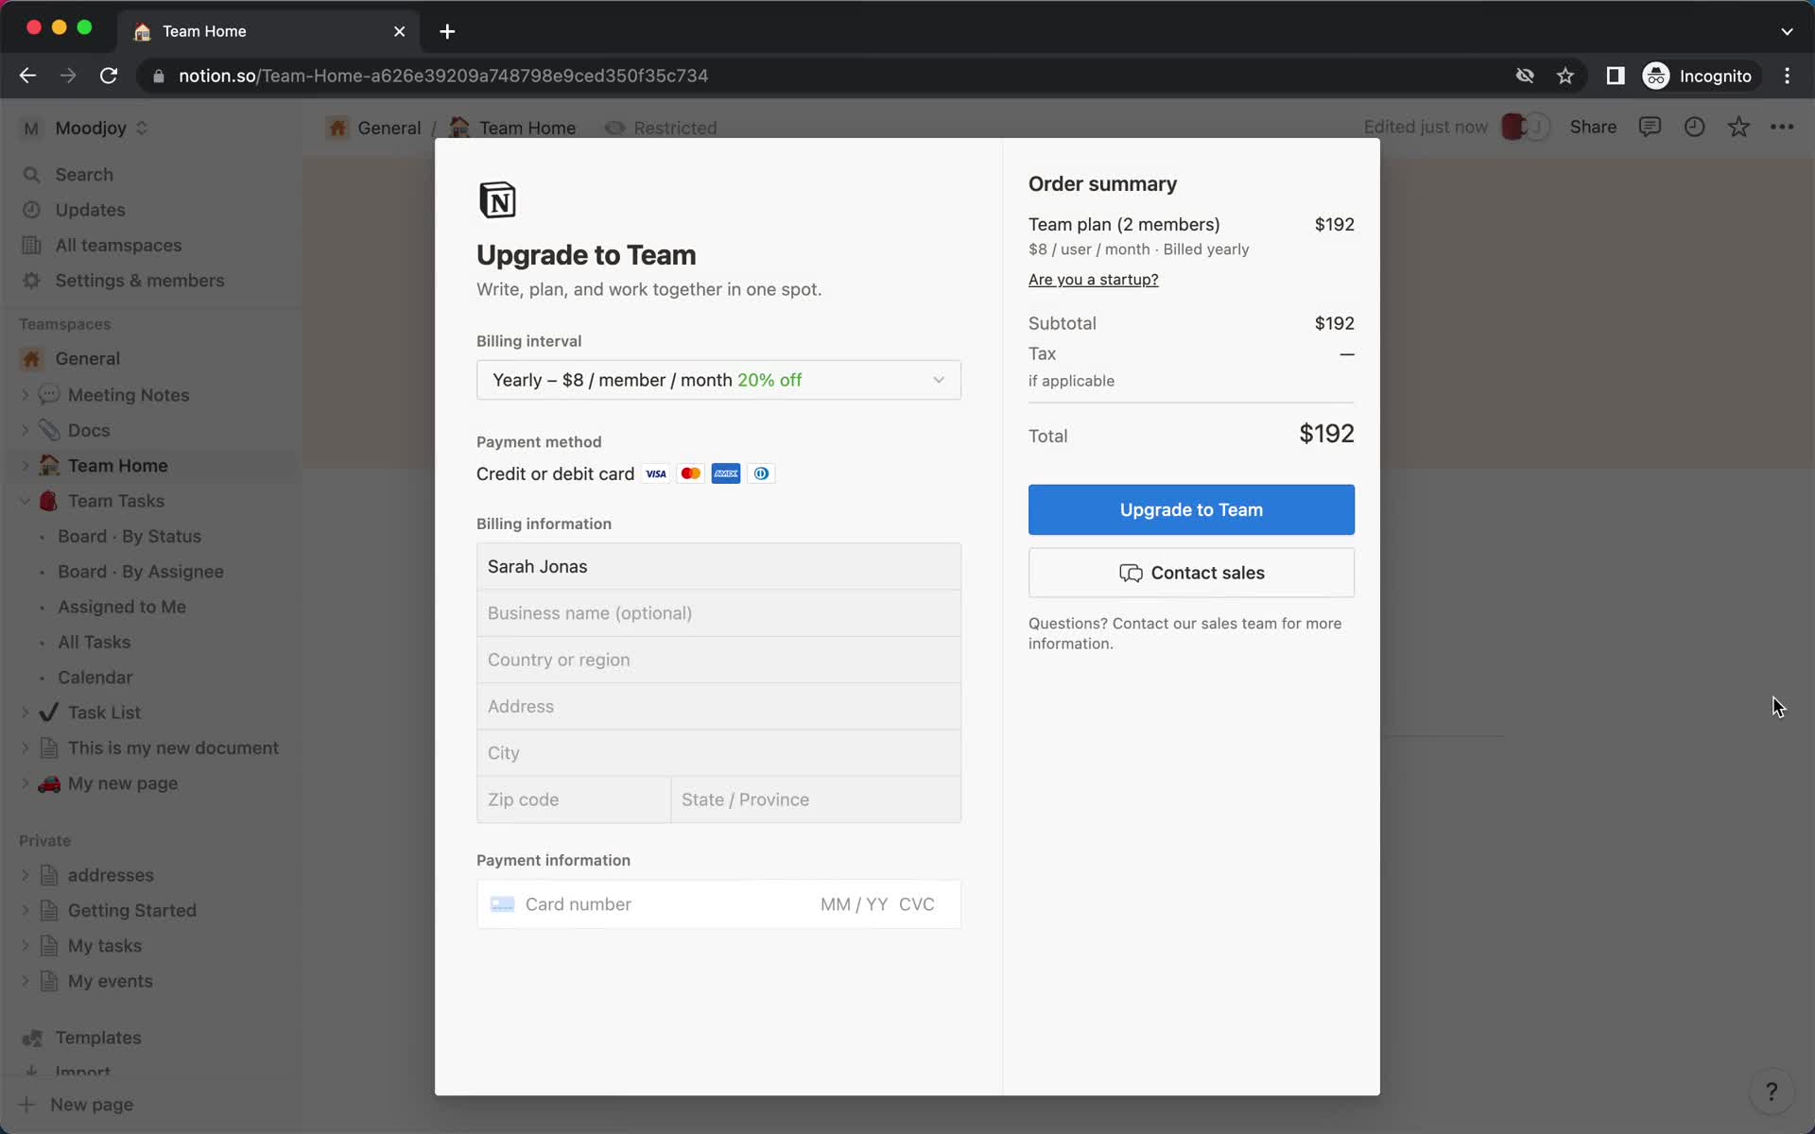Screen dimensions: 1815x1134
Task: Click the Country or region field
Action: tap(718, 660)
